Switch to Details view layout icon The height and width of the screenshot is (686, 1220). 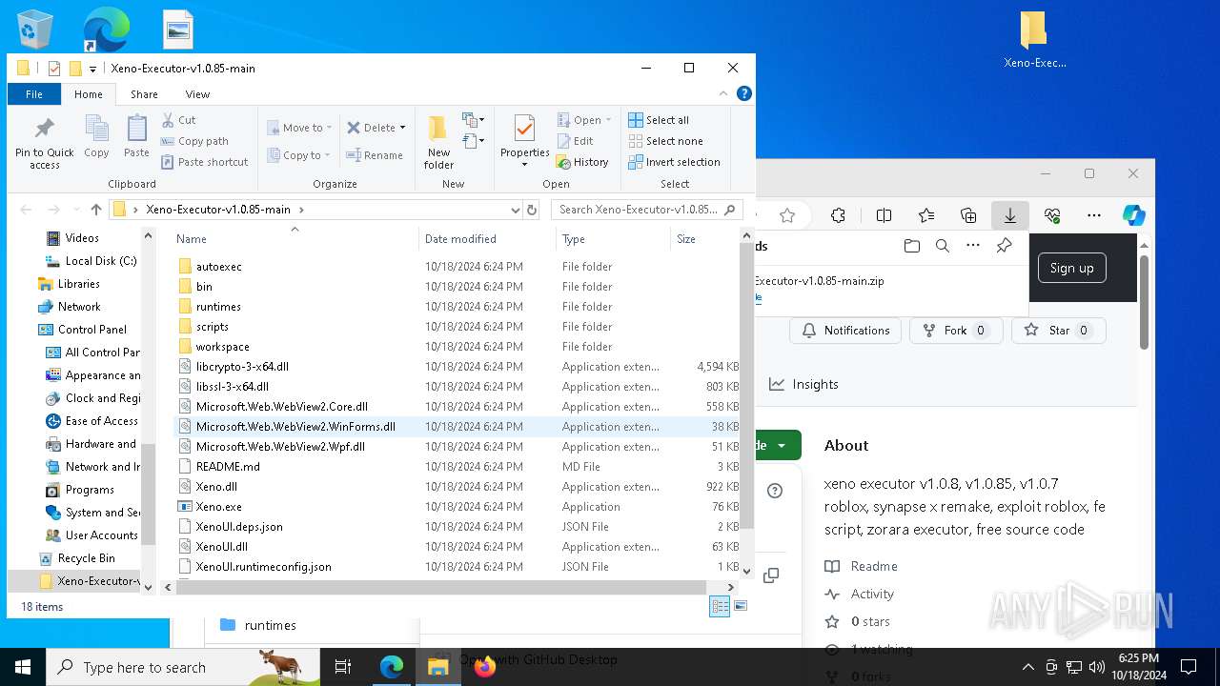click(x=720, y=606)
